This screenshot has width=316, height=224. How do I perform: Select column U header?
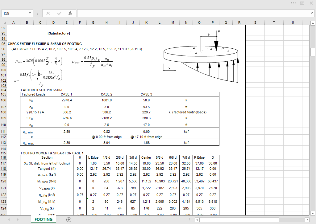point(293,22)
